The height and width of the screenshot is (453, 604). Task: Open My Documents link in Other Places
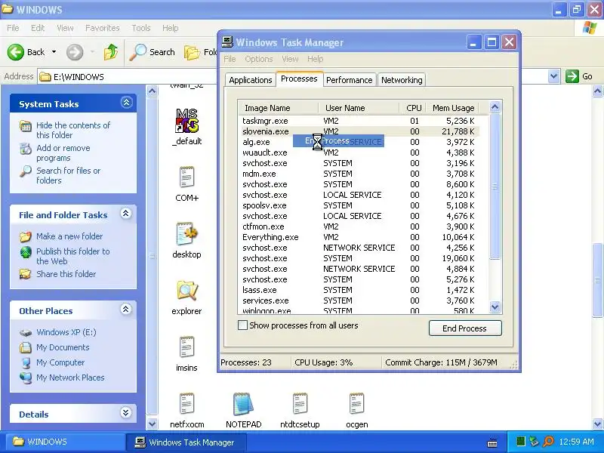point(63,347)
